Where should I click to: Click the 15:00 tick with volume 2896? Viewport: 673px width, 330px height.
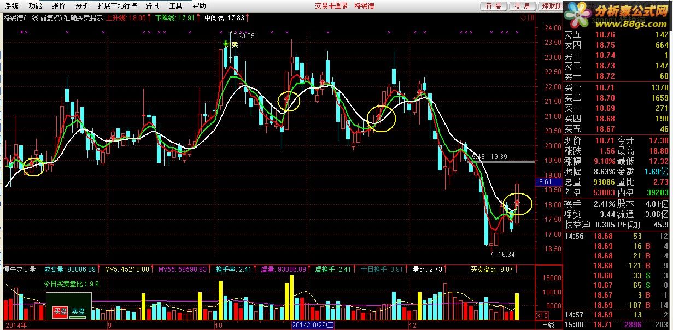coord(617,325)
